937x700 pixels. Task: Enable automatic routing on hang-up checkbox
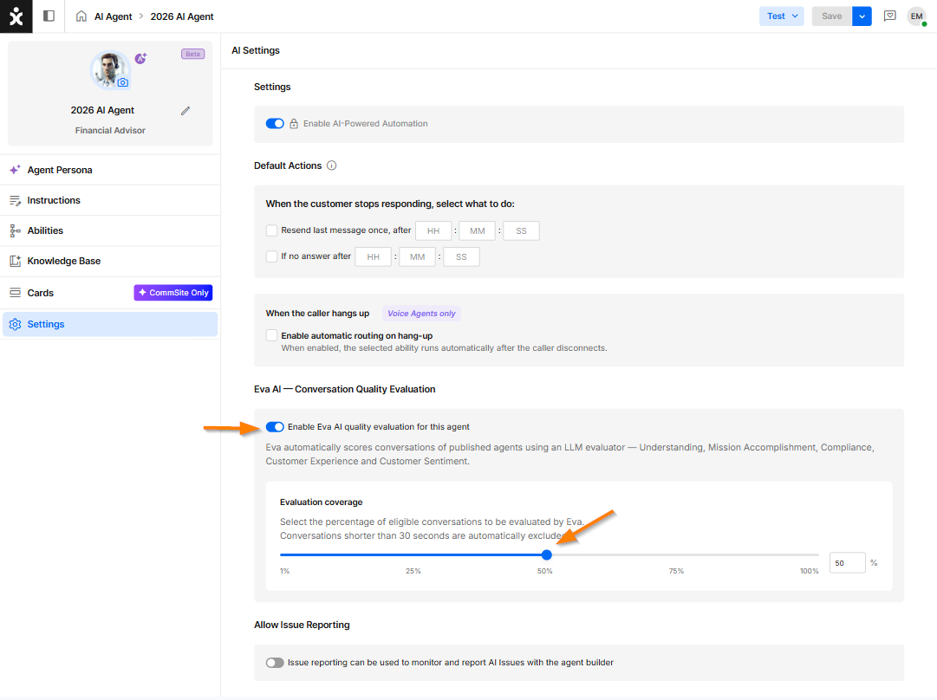(x=272, y=335)
